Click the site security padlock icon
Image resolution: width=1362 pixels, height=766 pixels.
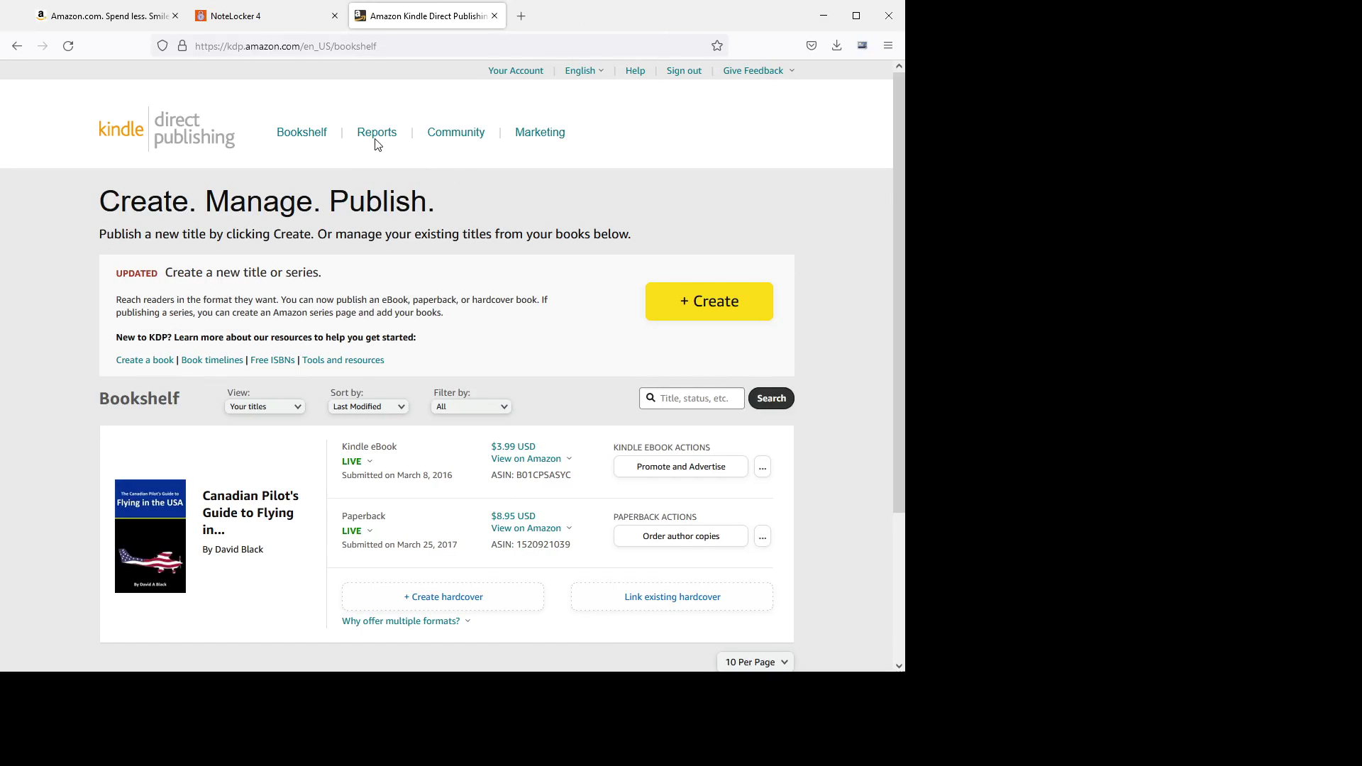tap(182, 46)
